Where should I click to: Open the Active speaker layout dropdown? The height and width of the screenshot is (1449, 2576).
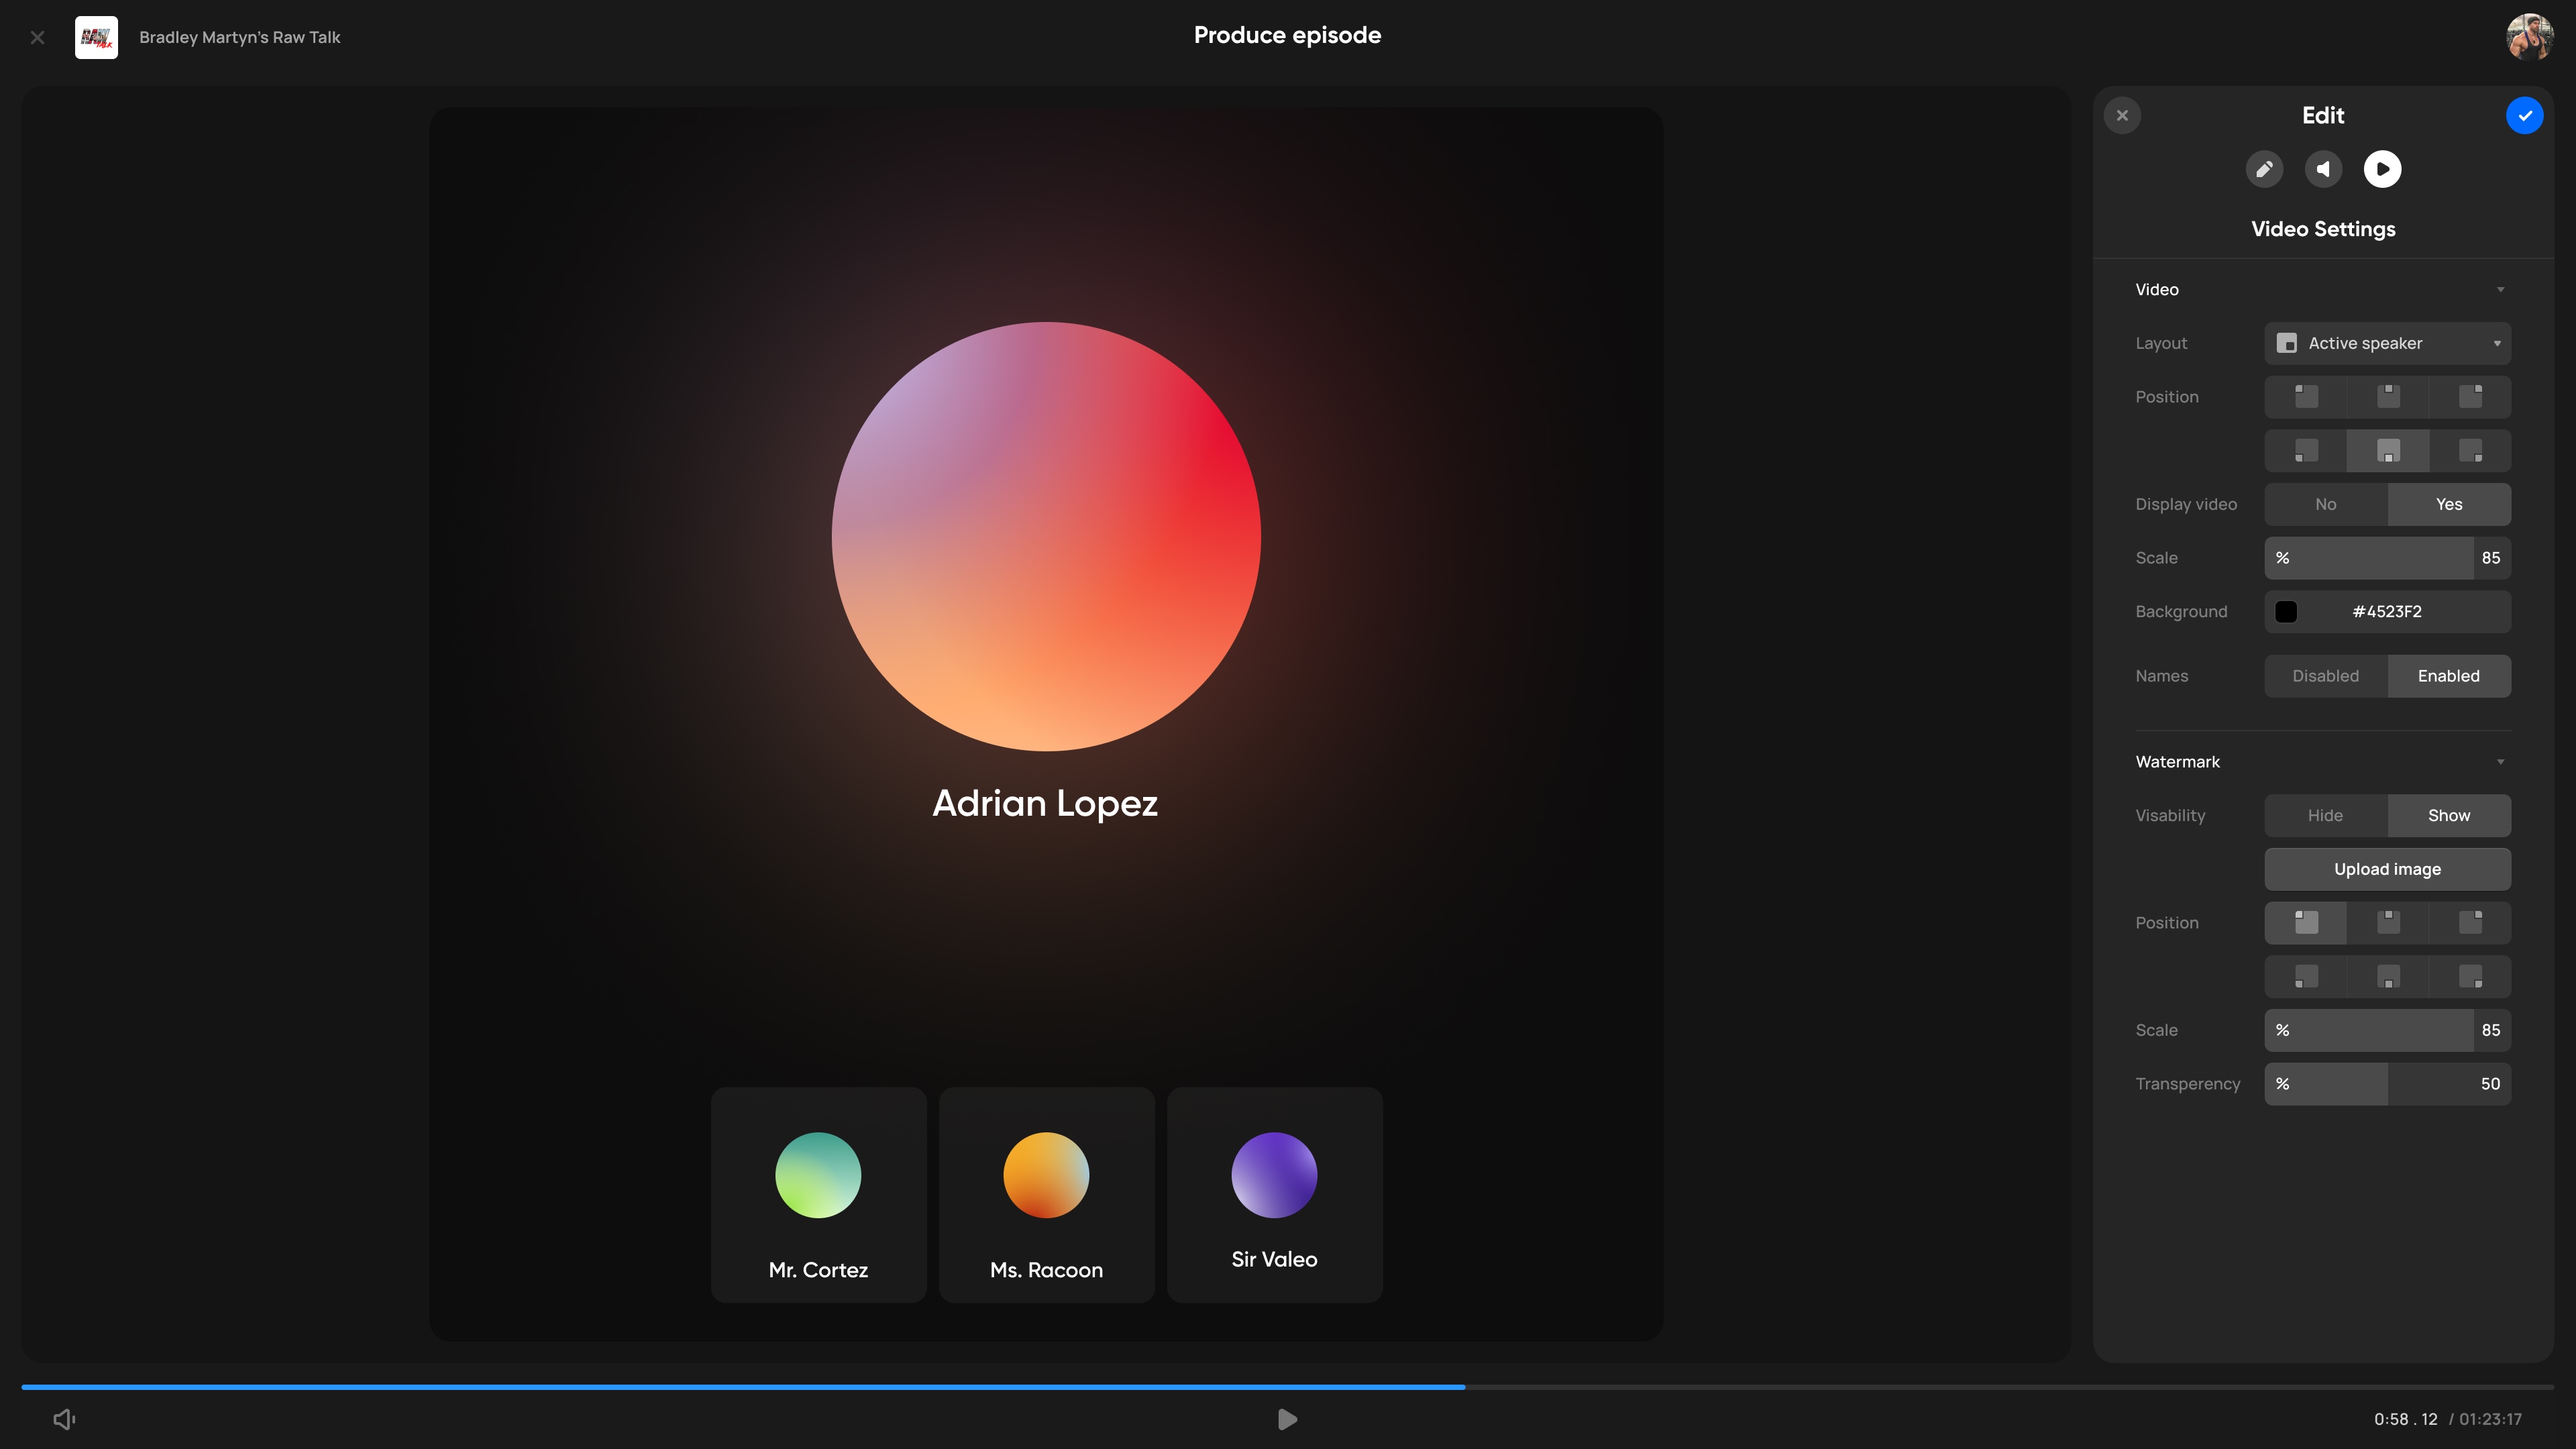(2387, 344)
